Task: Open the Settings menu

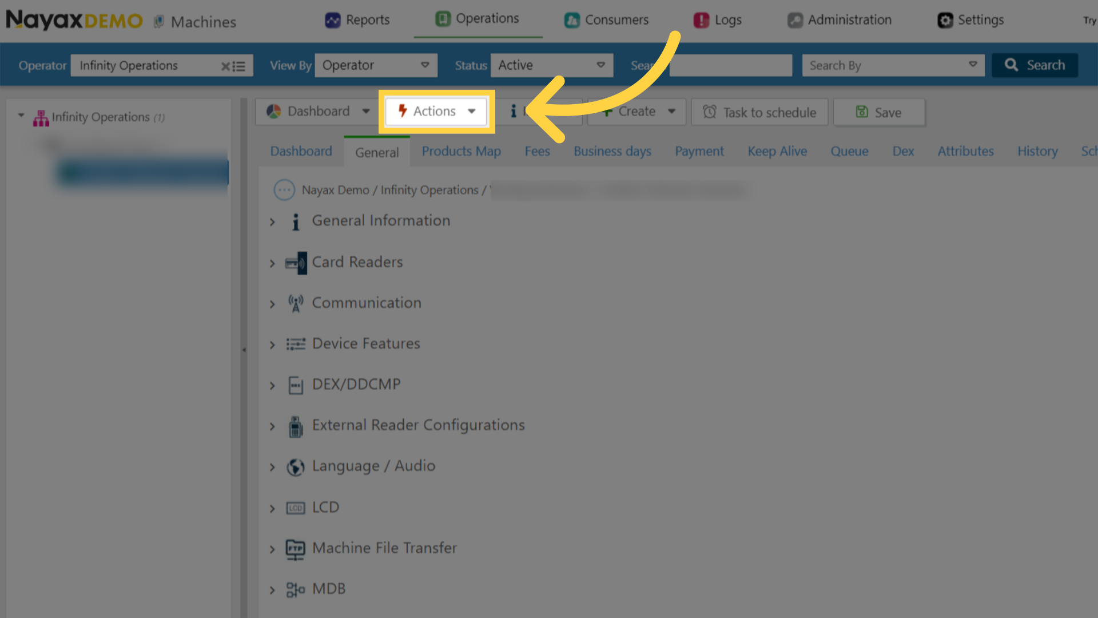Action: pos(970,20)
